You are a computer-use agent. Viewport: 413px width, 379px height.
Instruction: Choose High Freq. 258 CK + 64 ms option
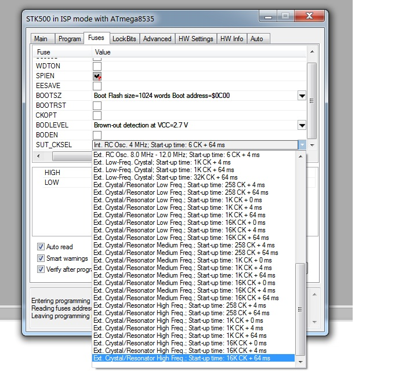[194, 313]
